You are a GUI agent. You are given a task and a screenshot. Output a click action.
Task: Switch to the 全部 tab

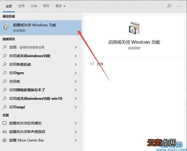coord(9,6)
